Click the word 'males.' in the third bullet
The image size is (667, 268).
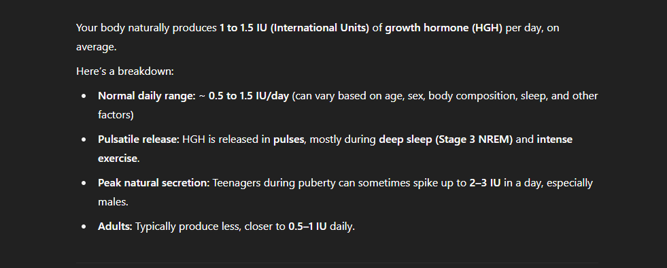(x=113, y=201)
